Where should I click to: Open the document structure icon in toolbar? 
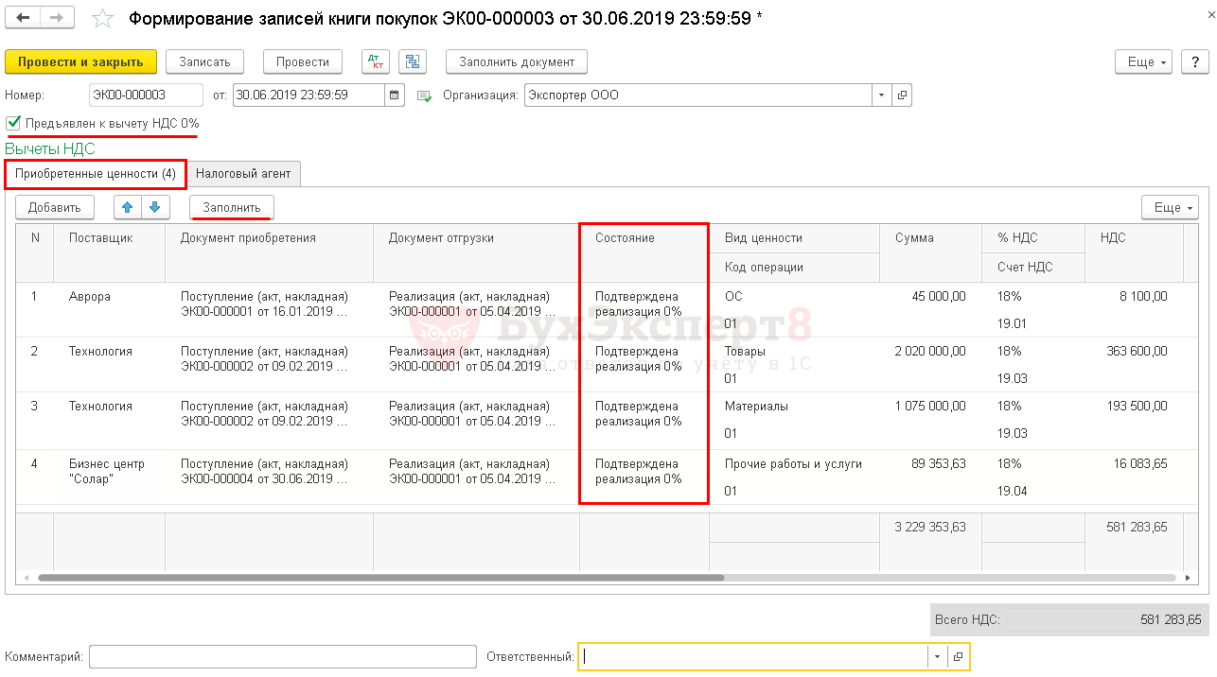coord(412,62)
